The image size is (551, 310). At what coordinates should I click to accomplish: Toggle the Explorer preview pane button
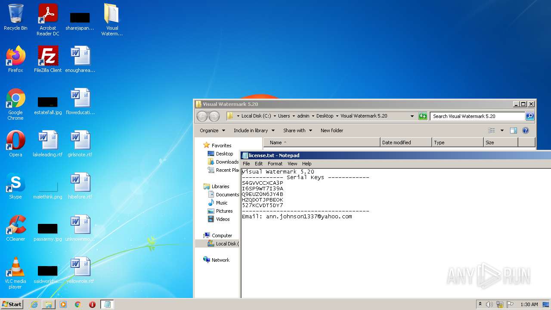pos(513,130)
